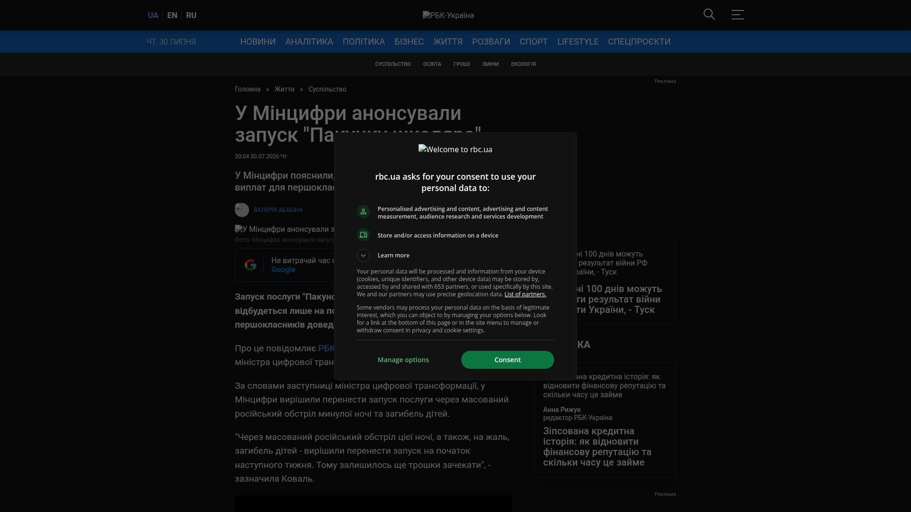Open small Туск 100 днів teaser text
Viewport: 911px width, 512px height.
click(612, 263)
